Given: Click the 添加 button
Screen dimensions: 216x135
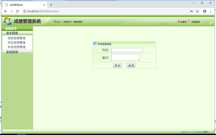Looking at the screenshot, I should (x=117, y=65).
